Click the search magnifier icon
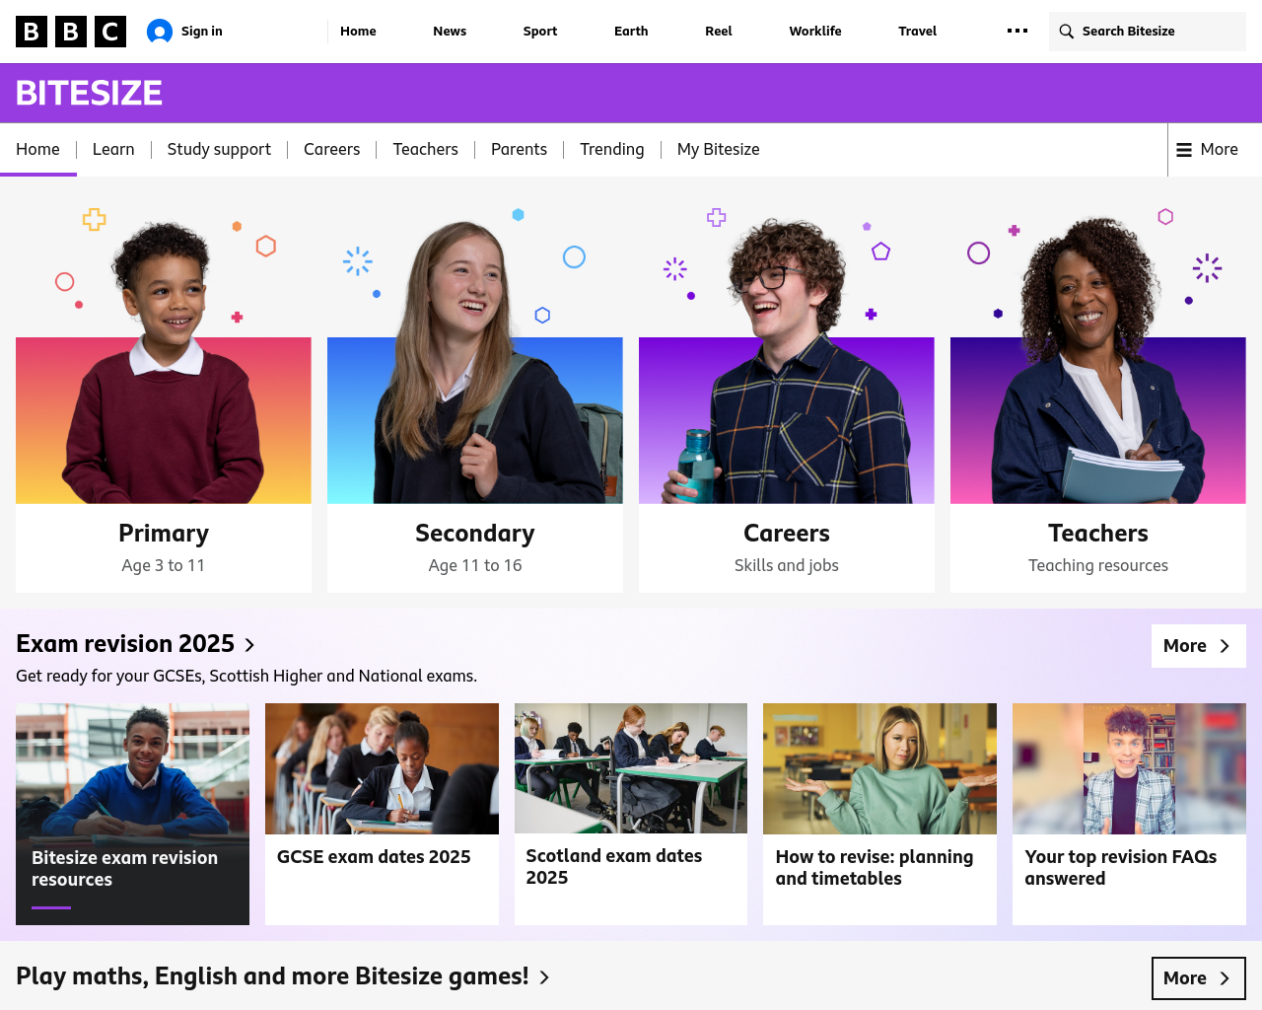Screen dimensions: 1262x1010 1066,32
